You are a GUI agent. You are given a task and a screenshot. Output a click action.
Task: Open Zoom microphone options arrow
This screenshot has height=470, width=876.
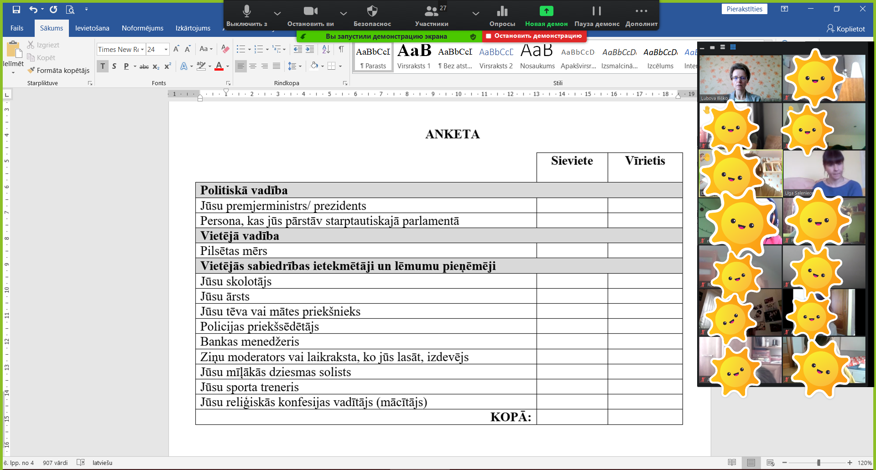point(277,13)
